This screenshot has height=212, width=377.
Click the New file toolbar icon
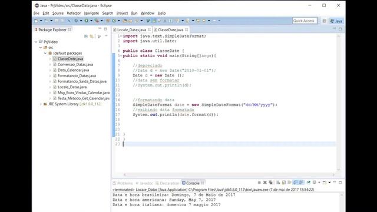pyautogui.click(x=36, y=21)
